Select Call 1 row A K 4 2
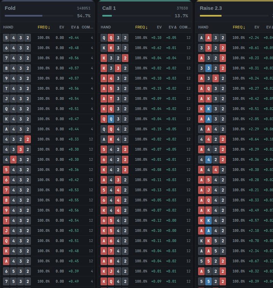This screenshot has height=288, width=273. click(145, 139)
